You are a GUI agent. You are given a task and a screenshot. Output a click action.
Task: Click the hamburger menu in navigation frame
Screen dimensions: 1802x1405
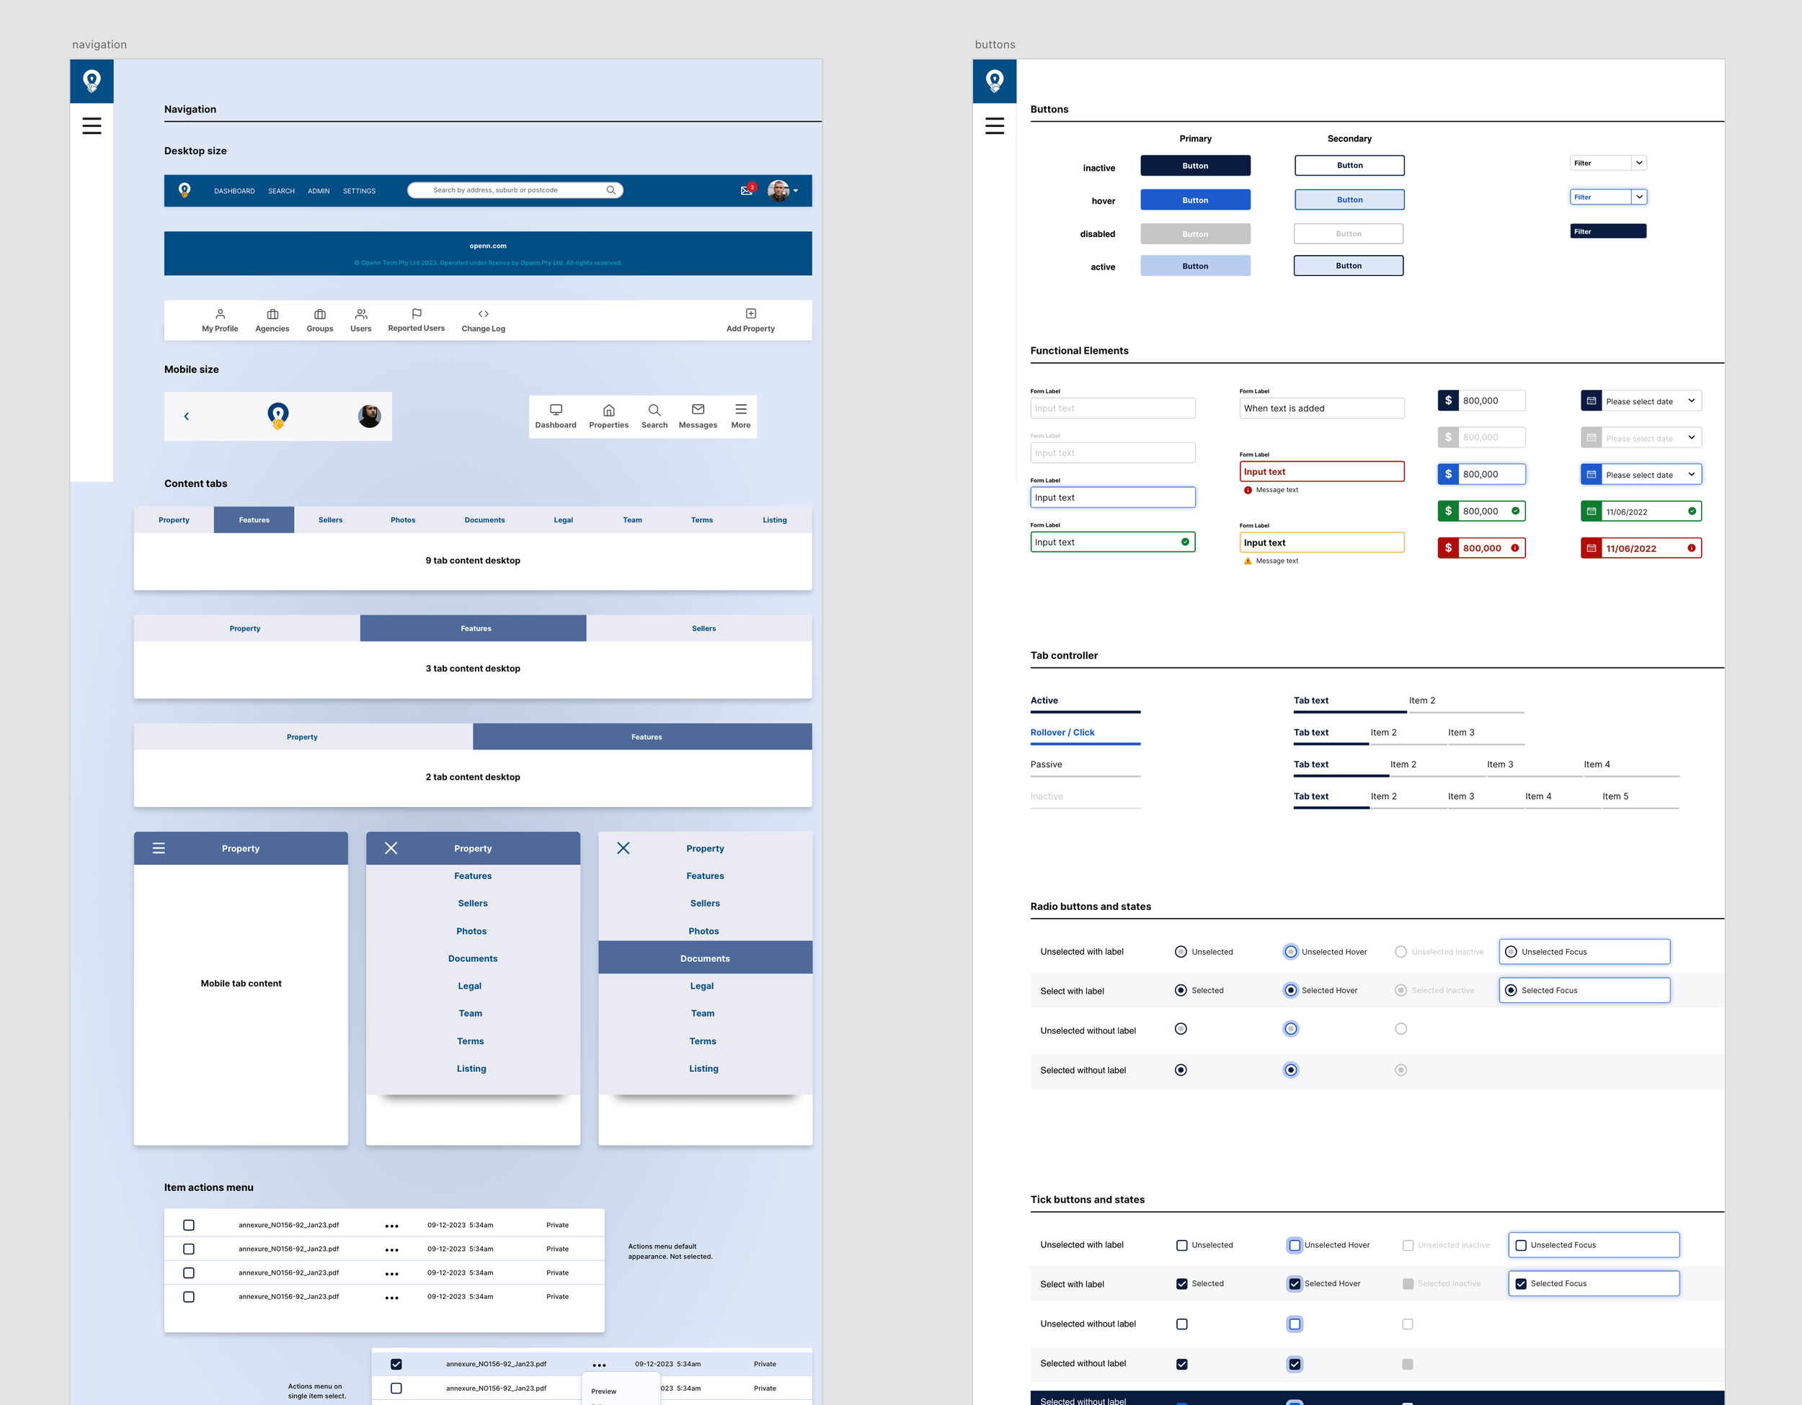pyautogui.click(x=92, y=125)
